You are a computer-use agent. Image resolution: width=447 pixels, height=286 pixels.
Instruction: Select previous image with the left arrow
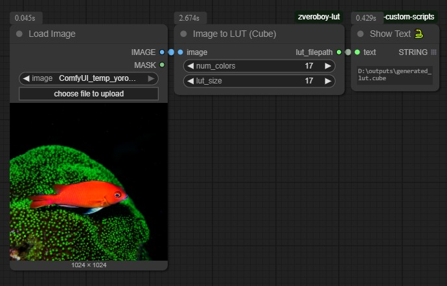tap(26, 79)
